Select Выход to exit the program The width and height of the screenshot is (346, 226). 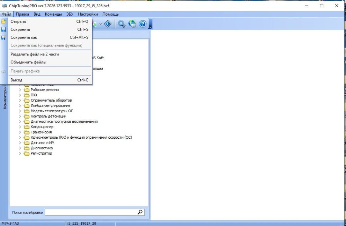pyautogui.click(x=49, y=80)
